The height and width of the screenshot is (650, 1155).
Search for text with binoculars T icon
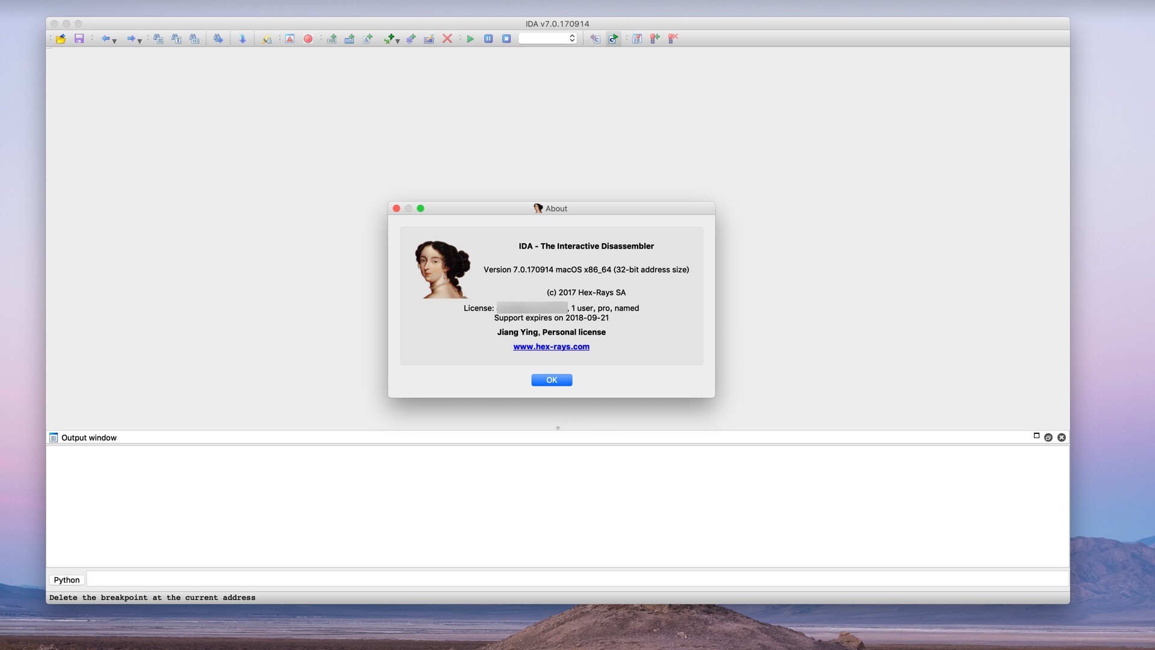pos(176,39)
